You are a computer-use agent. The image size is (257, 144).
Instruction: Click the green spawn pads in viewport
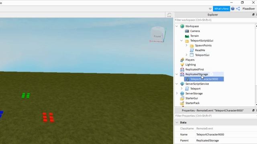click(x=26, y=96)
